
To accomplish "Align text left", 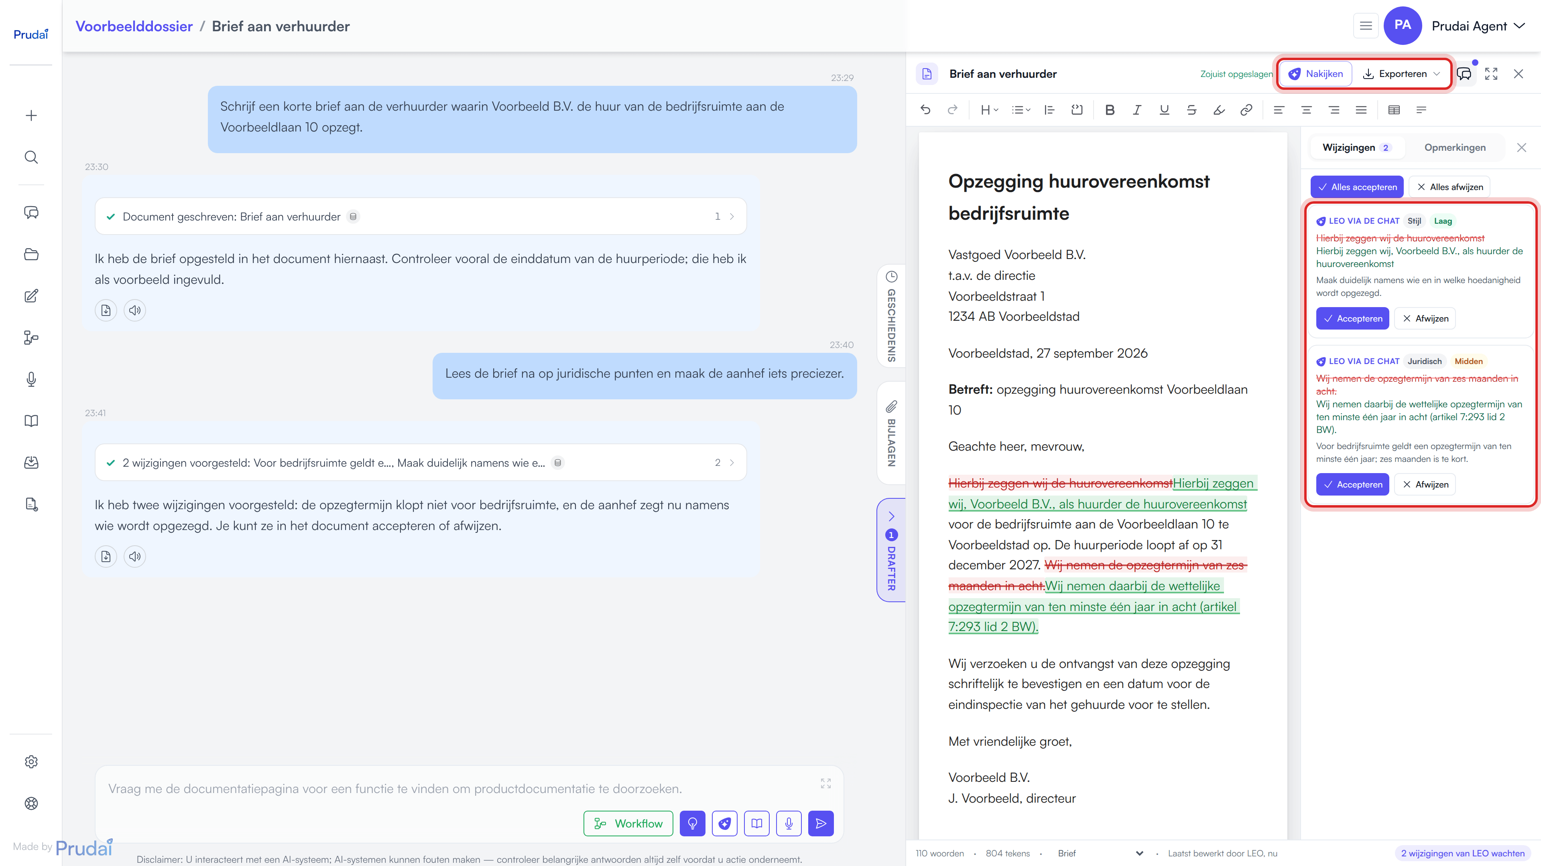I will [x=1279, y=109].
